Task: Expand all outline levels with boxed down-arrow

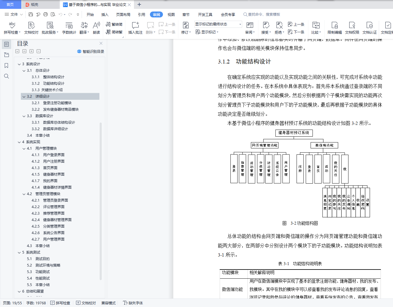Action: pos(17,51)
